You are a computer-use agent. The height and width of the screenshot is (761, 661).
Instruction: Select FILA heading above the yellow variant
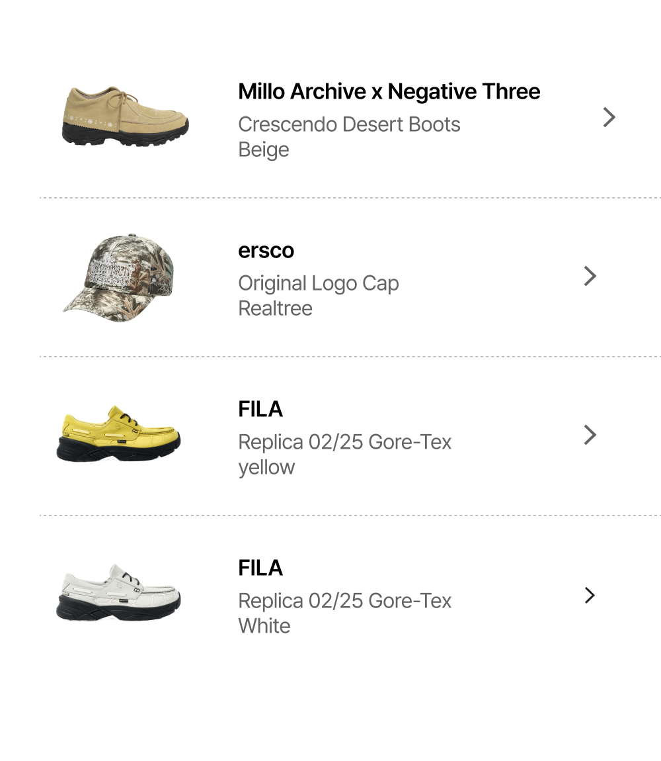pyautogui.click(x=260, y=410)
